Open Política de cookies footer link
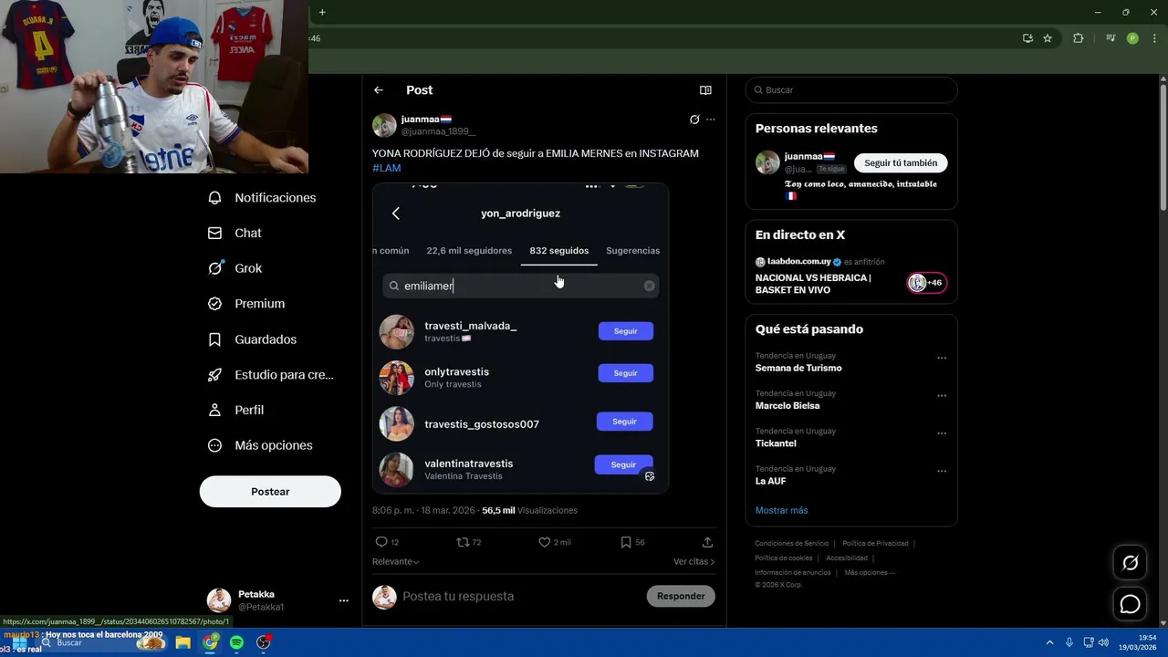1168x657 pixels. [783, 558]
